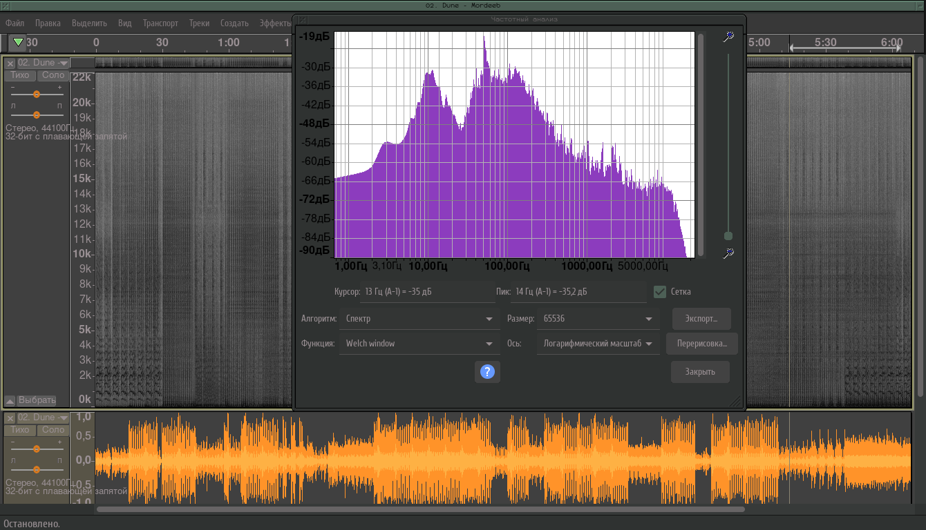
Task: Click the 100,00Гц label on frequency axis
Action: coord(507,266)
